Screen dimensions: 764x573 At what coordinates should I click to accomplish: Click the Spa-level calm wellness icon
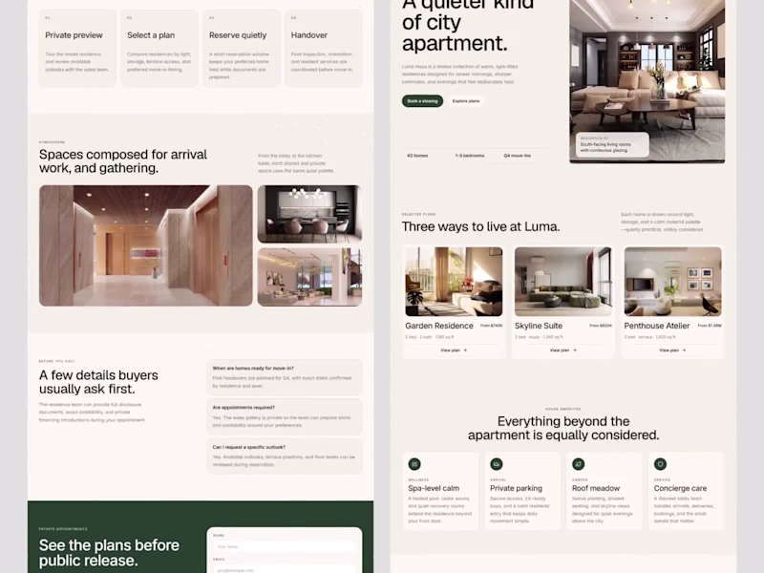coord(414,464)
